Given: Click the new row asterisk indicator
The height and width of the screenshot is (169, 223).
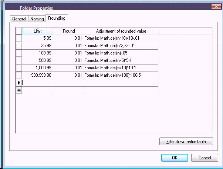Looking at the screenshot, I should (19, 90).
